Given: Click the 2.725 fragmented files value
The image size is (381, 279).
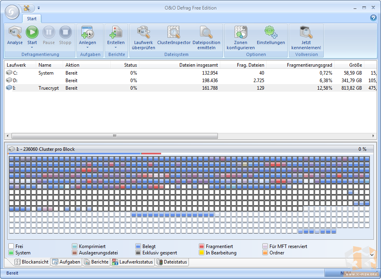Looking at the screenshot, I should click(x=258, y=81).
